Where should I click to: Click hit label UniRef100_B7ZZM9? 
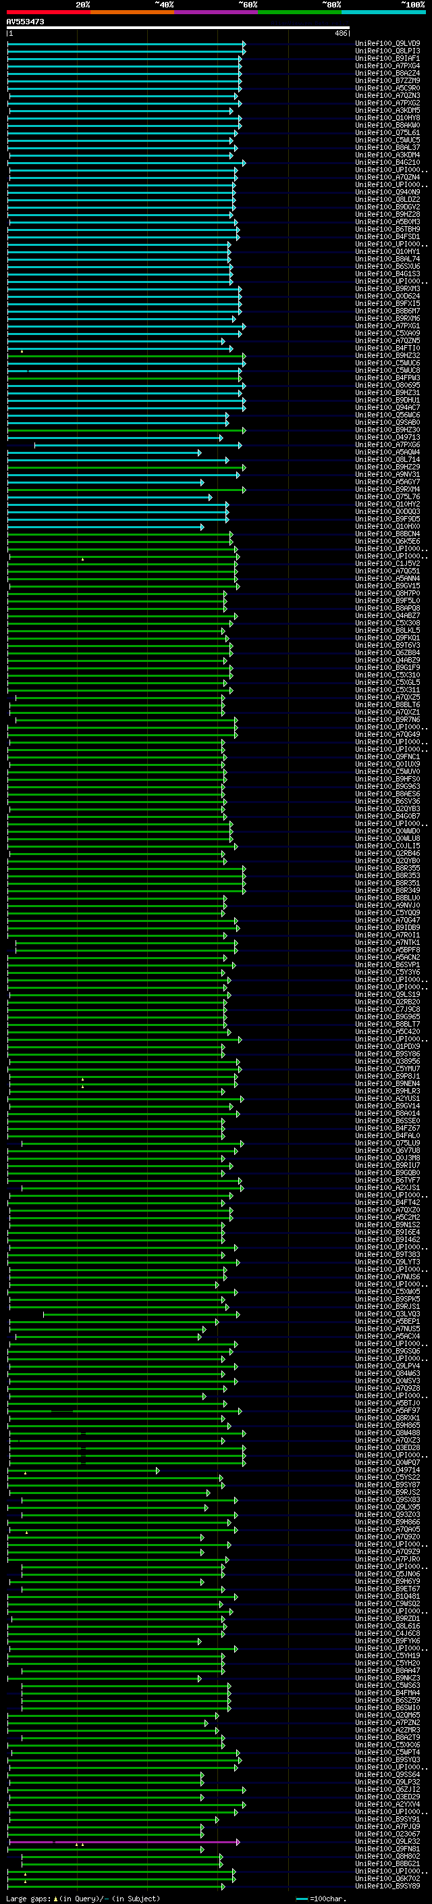click(387, 80)
